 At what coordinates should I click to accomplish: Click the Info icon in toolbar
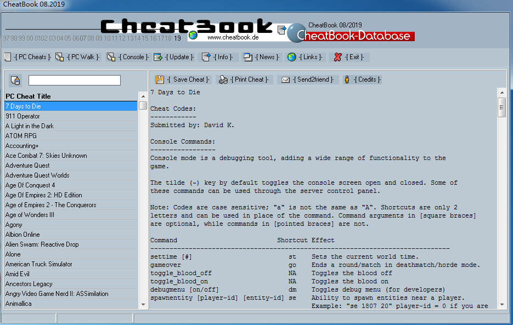206,57
